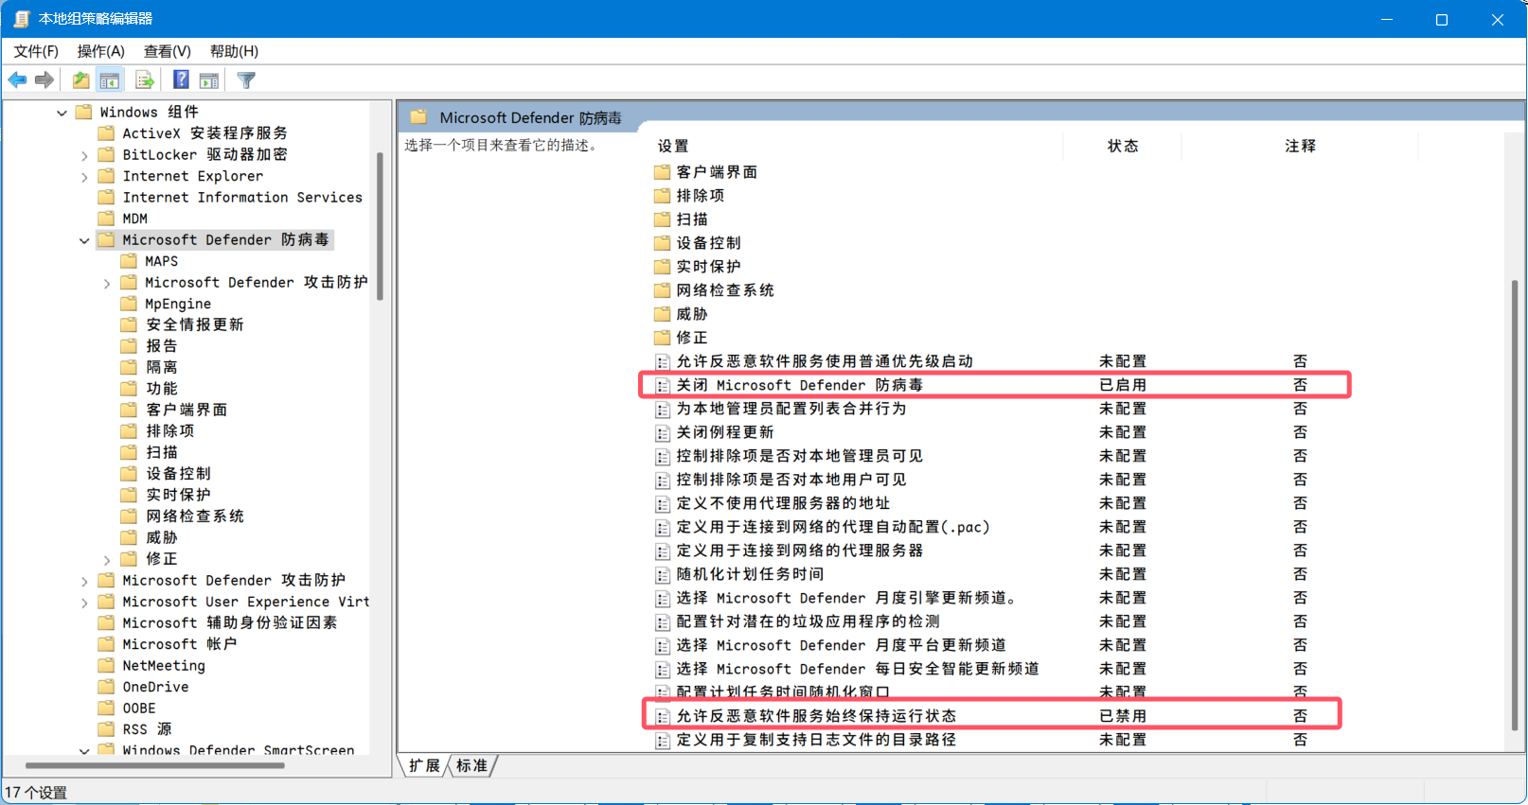Expand the Microsoft User Experience Virt node
Viewport: 1528px width, 805px height.
(84, 603)
